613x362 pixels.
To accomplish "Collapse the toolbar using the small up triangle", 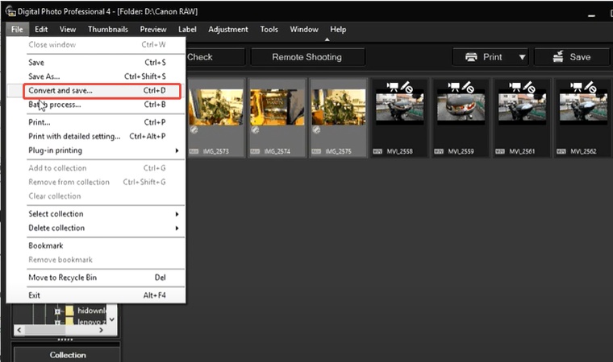I will [x=327, y=39].
